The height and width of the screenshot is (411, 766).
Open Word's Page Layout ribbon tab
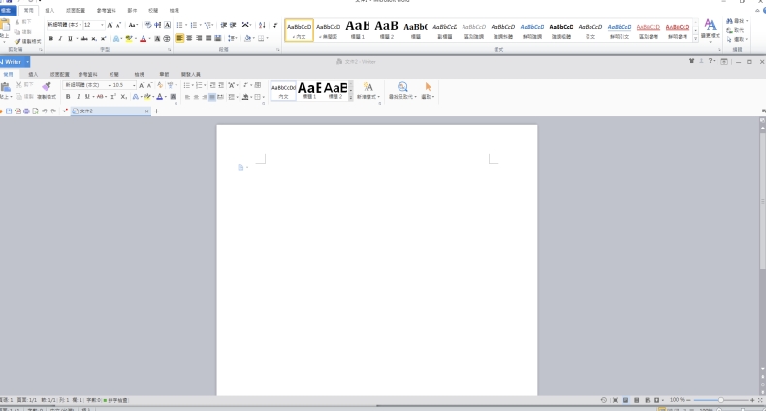[x=76, y=11]
